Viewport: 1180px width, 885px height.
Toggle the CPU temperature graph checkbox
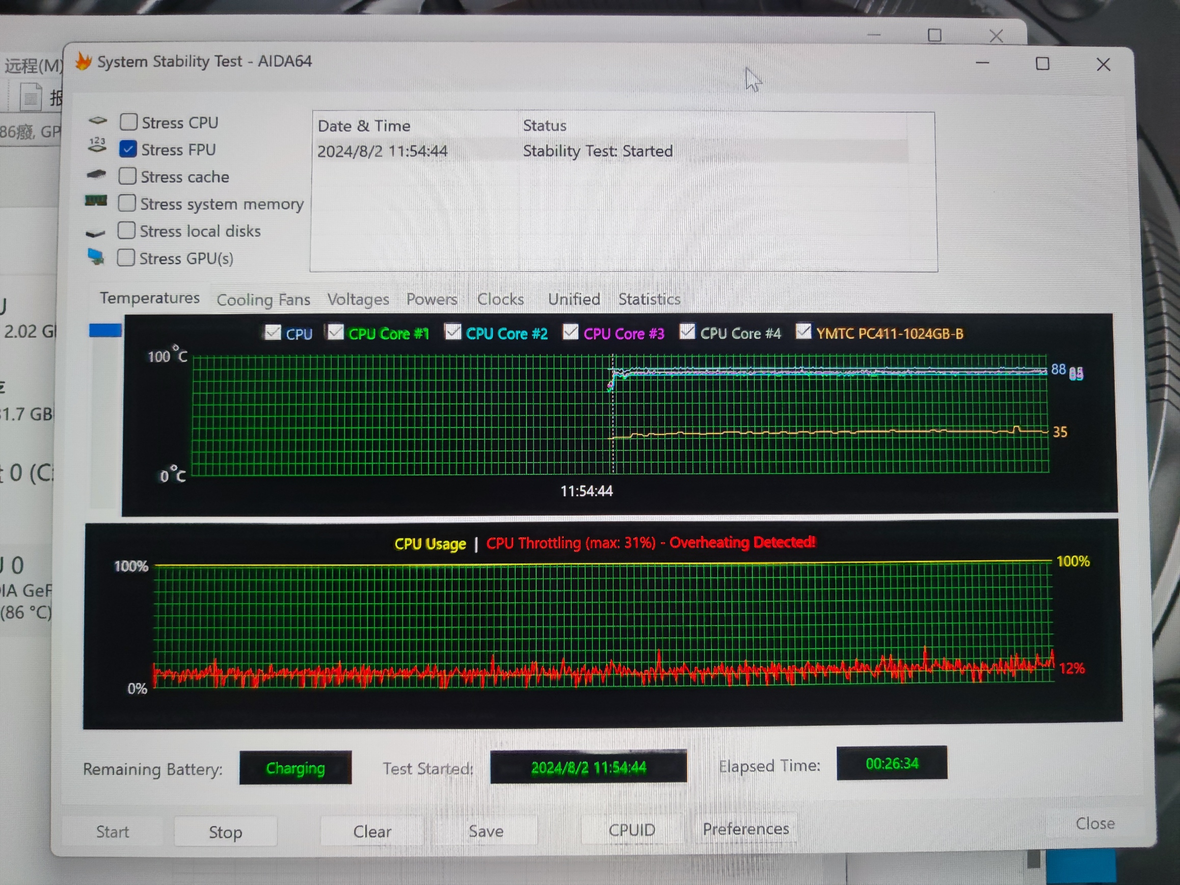[273, 332]
